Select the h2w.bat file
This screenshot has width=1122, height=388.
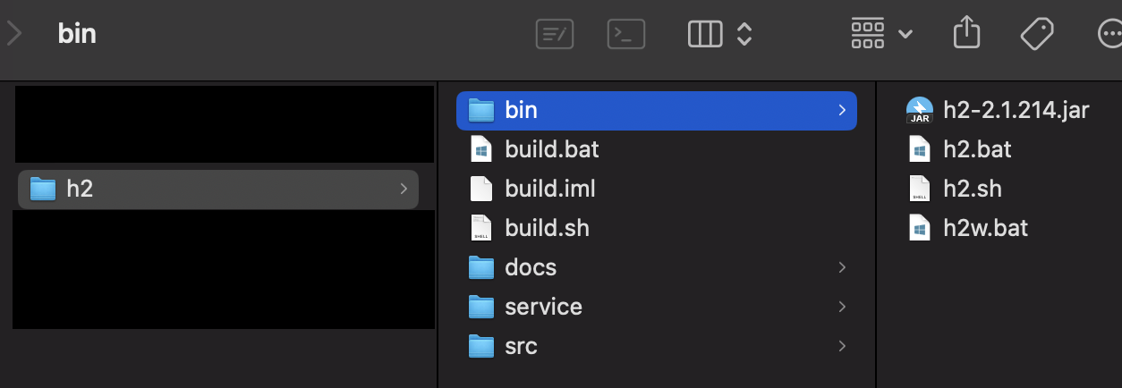(x=985, y=228)
